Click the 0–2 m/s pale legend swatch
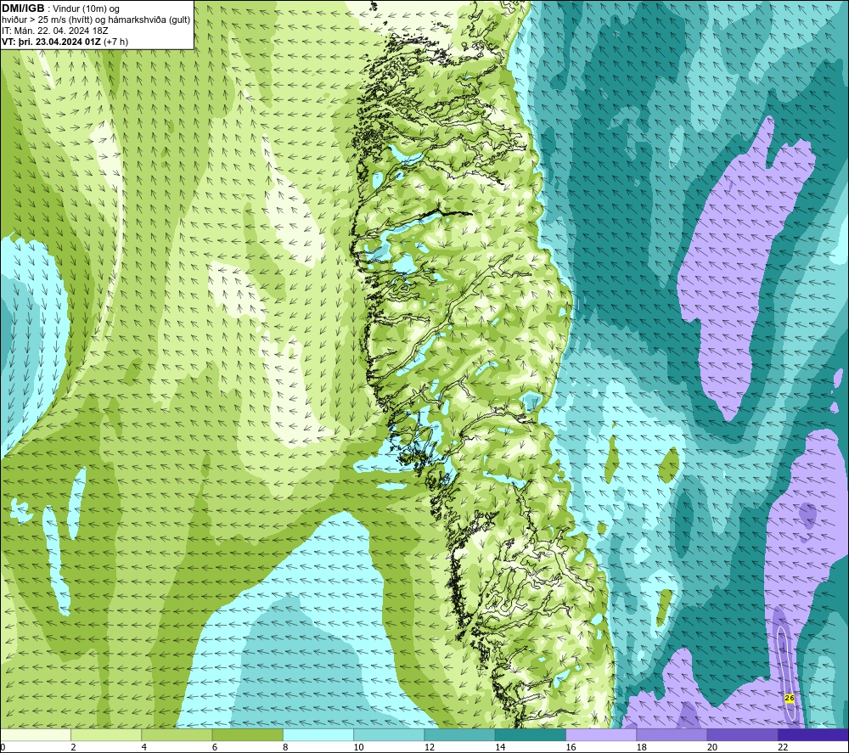 [35, 734]
